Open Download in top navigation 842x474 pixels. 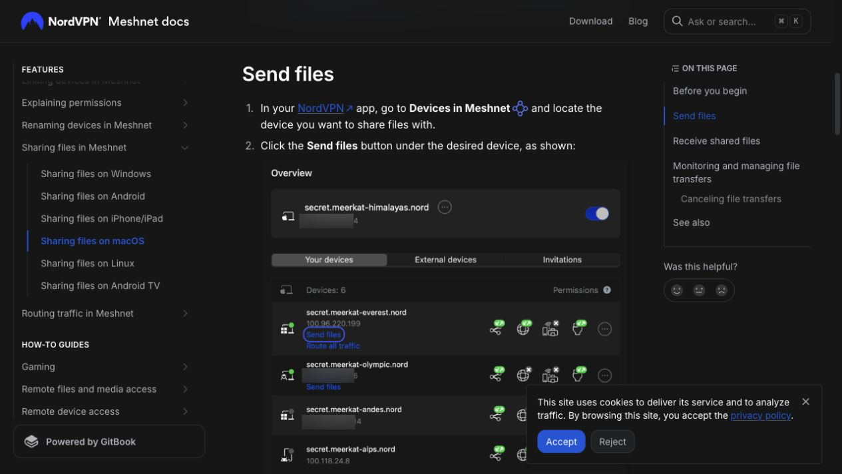(x=590, y=21)
